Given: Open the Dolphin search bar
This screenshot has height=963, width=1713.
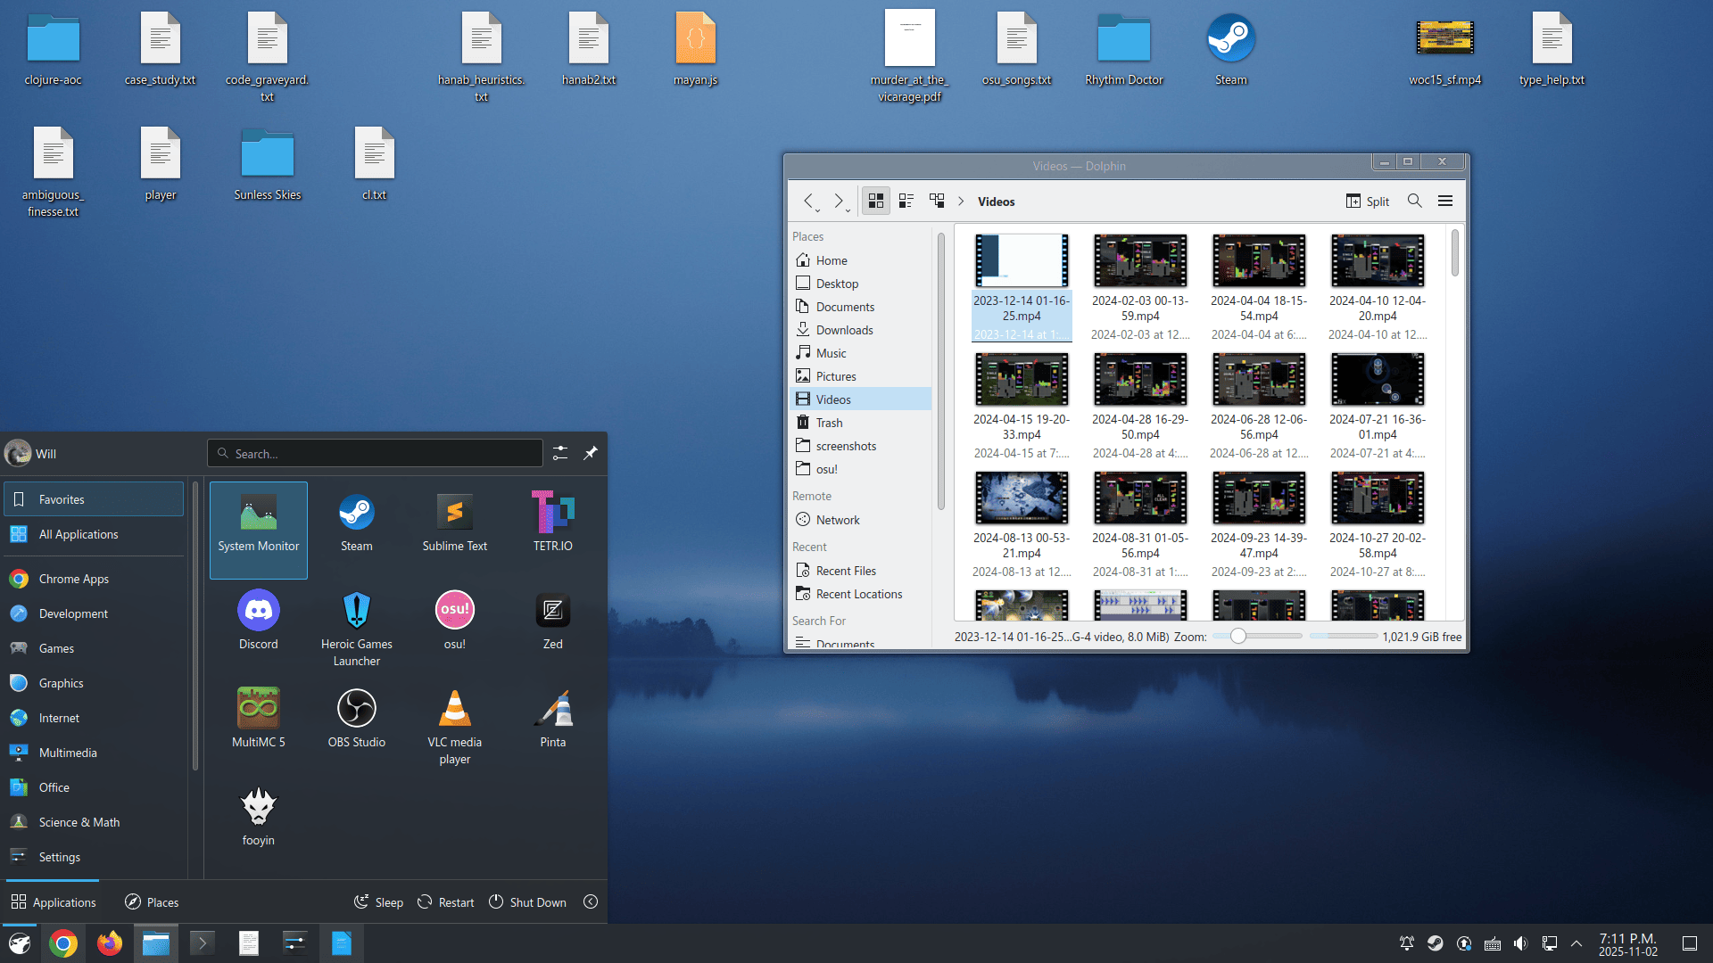Looking at the screenshot, I should (x=1414, y=201).
